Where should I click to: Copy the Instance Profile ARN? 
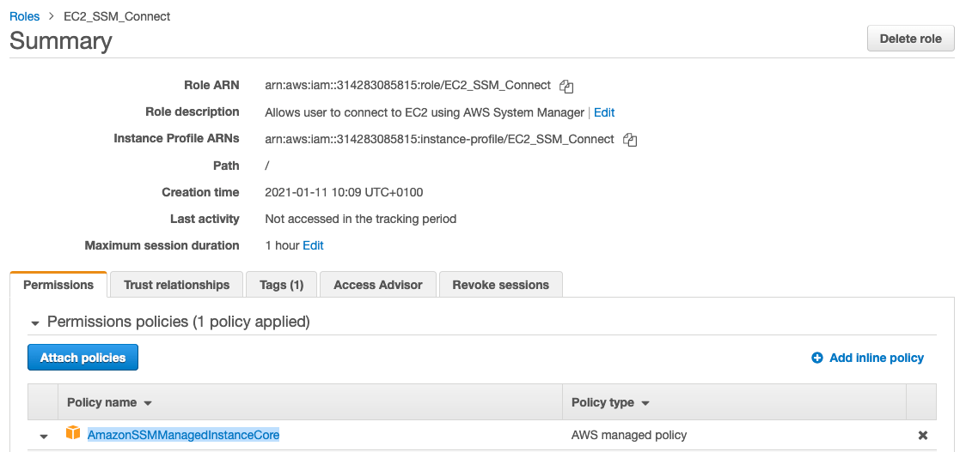(630, 139)
